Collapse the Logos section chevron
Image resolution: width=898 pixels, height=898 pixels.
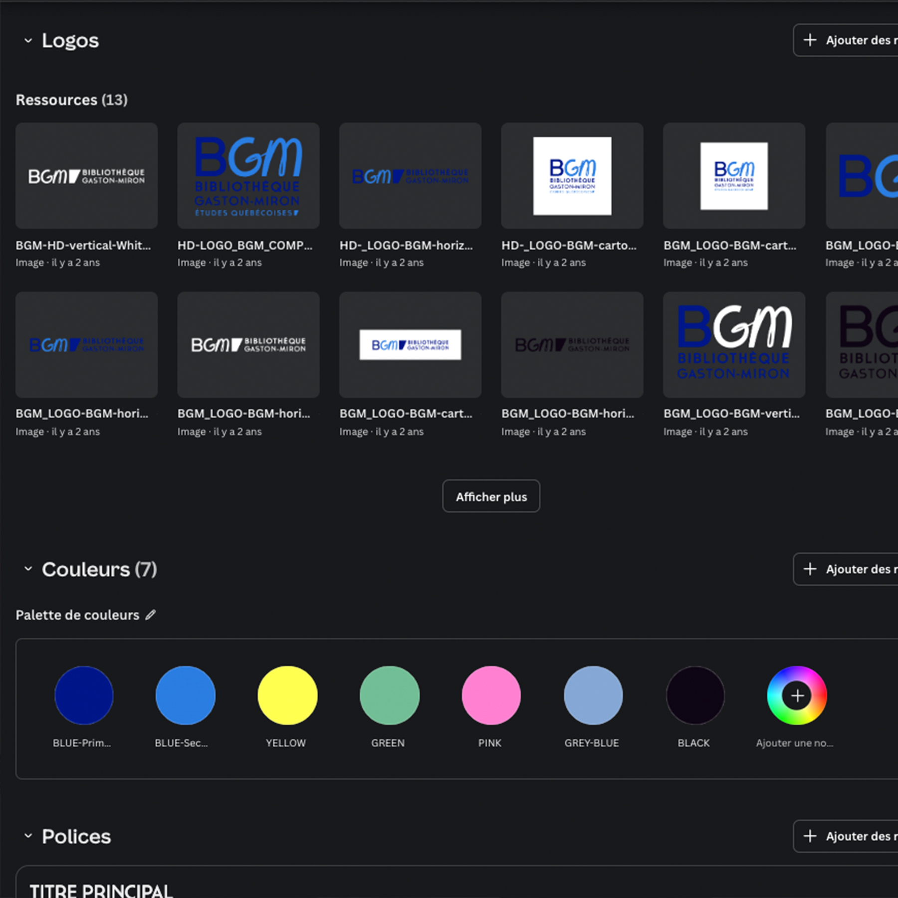coord(28,40)
